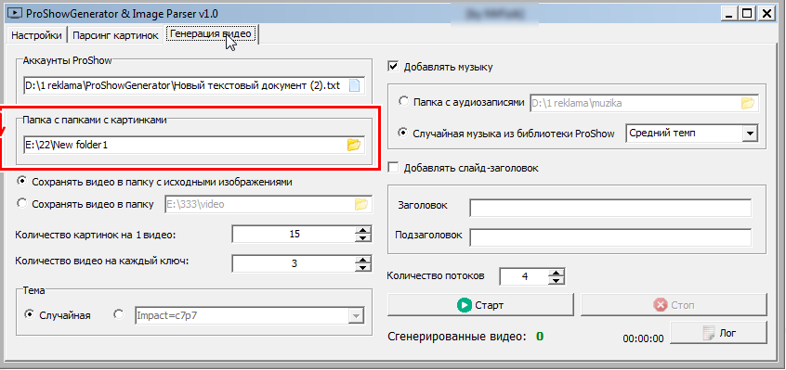This screenshot has height=370, width=786.
Task: Click the Подзаголовок text field
Action: coord(610,237)
